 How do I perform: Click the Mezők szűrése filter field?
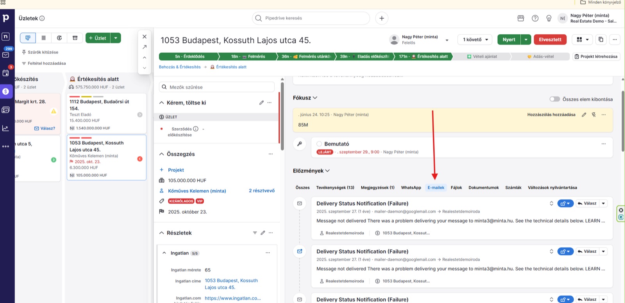(x=217, y=87)
